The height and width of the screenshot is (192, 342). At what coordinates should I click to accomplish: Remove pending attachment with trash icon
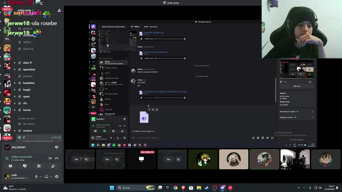(x=157, y=110)
